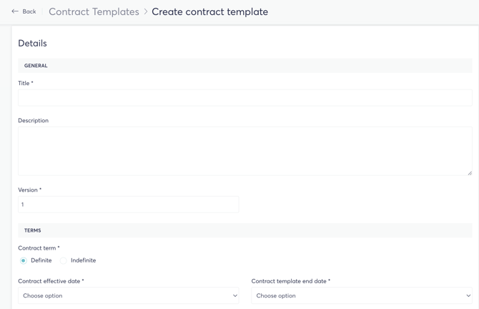Click the Back link text
The height and width of the screenshot is (309, 479).
pos(29,11)
